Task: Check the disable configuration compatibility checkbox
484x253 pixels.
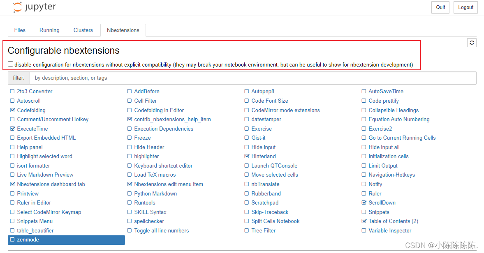Action: (x=10, y=64)
